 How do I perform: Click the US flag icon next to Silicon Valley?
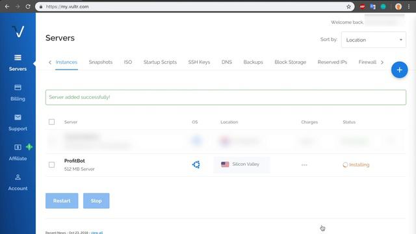click(x=225, y=164)
